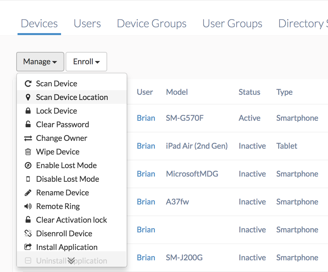This screenshot has width=328, height=272.
Task: Open the Device Groups tab
Action: (151, 23)
